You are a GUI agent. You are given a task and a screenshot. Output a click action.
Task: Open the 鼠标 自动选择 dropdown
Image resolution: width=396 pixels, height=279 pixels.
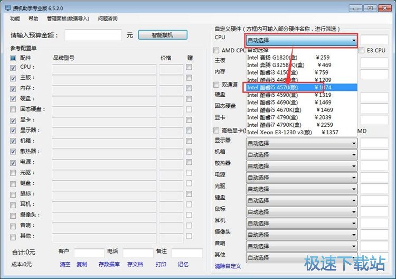click(301, 212)
